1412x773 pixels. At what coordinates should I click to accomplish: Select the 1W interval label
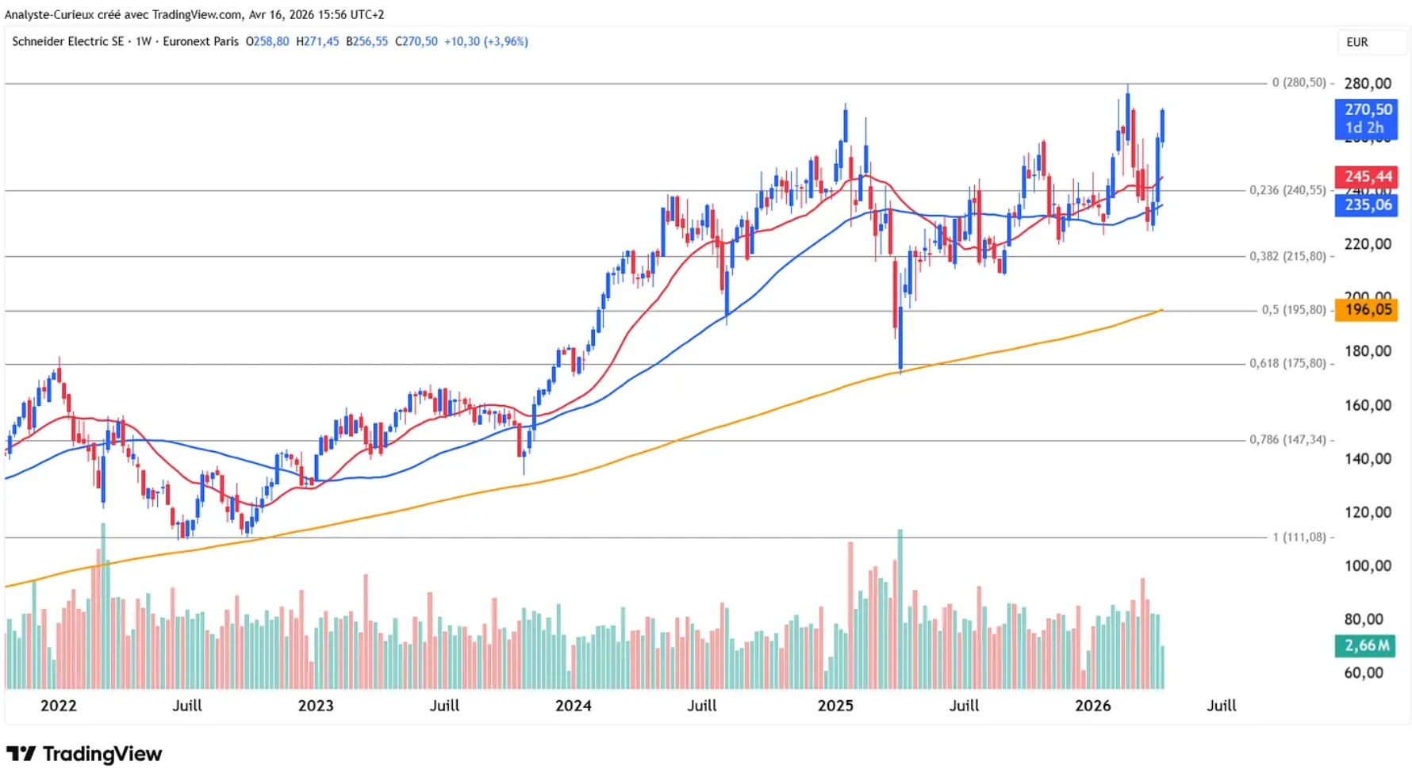(144, 41)
